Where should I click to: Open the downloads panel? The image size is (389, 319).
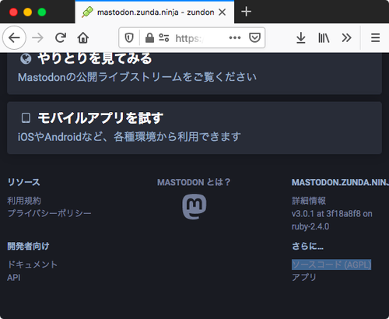tap(301, 38)
